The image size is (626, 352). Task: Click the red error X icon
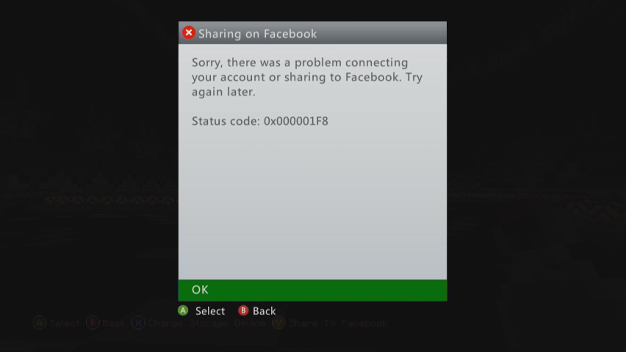point(188,33)
